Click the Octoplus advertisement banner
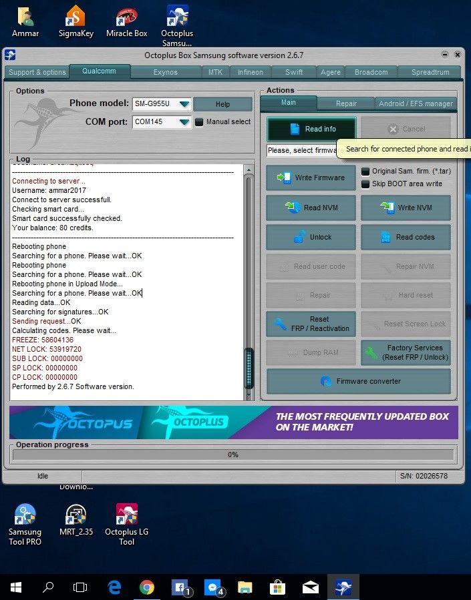 (x=234, y=422)
